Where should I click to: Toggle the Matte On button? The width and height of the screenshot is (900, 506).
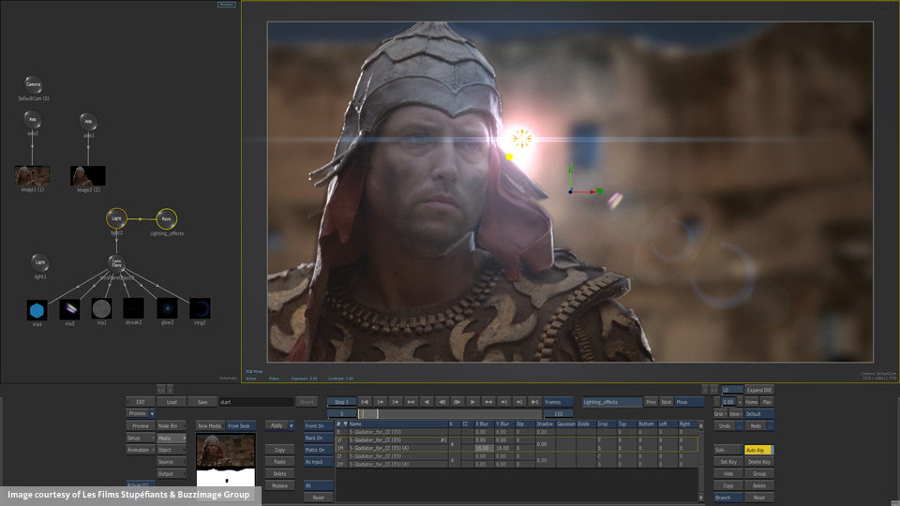tap(318, 450)
